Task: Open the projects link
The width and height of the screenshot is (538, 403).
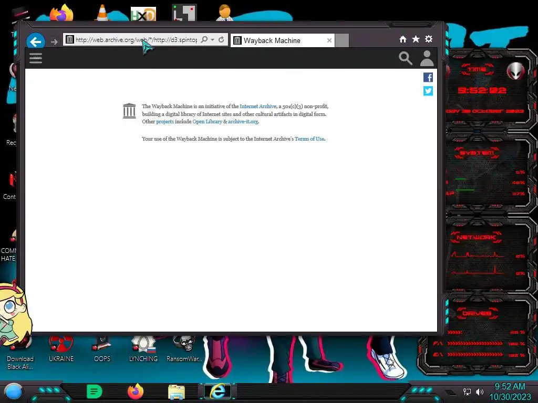Action: [164, 121]
